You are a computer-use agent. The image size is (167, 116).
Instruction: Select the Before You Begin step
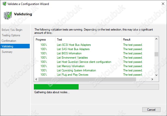12,30
